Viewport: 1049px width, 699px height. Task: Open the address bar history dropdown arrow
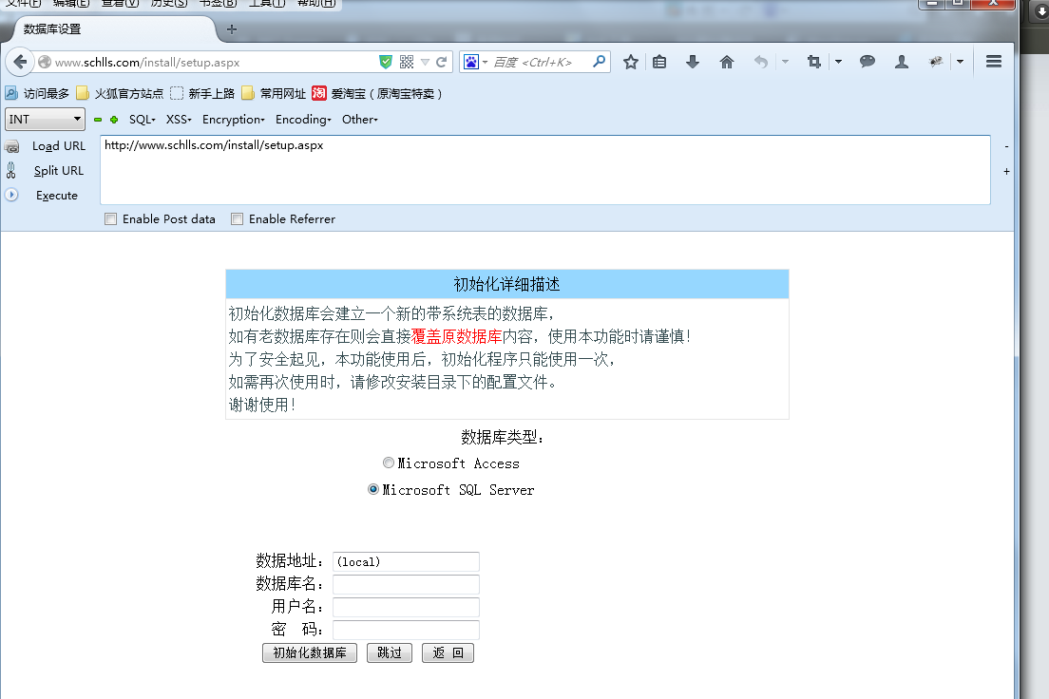click(x=425, y=63)
